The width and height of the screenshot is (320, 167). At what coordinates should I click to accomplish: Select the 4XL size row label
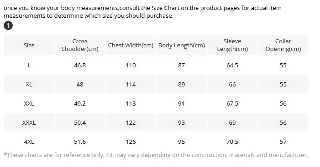point(29,142)
